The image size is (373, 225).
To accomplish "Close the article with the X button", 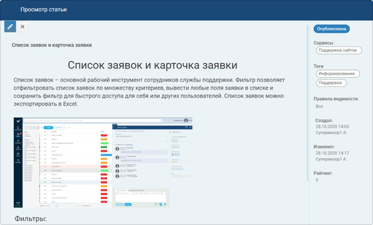I will [x=22, y=26].
